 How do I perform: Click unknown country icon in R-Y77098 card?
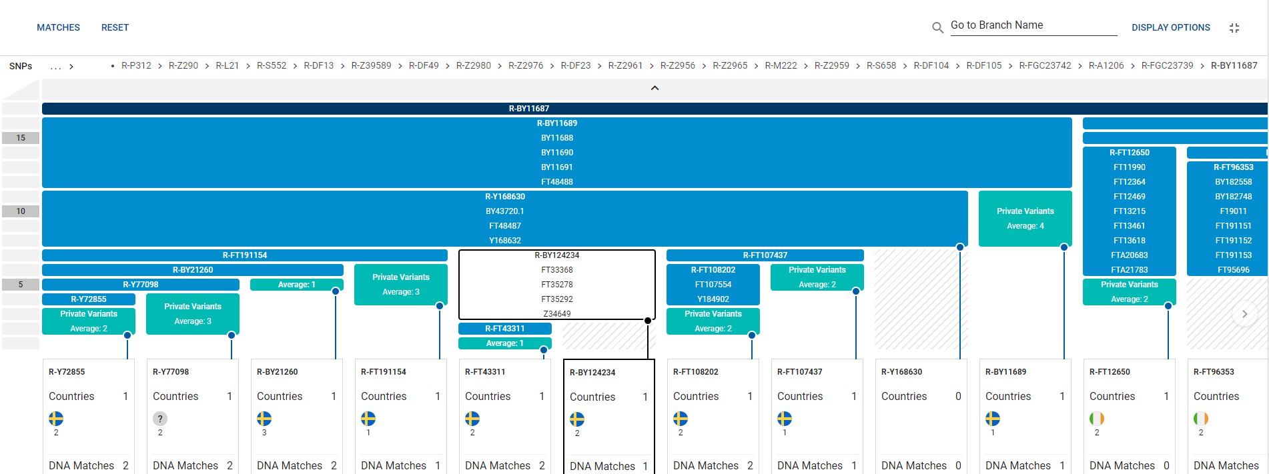(x=160, y=419)
